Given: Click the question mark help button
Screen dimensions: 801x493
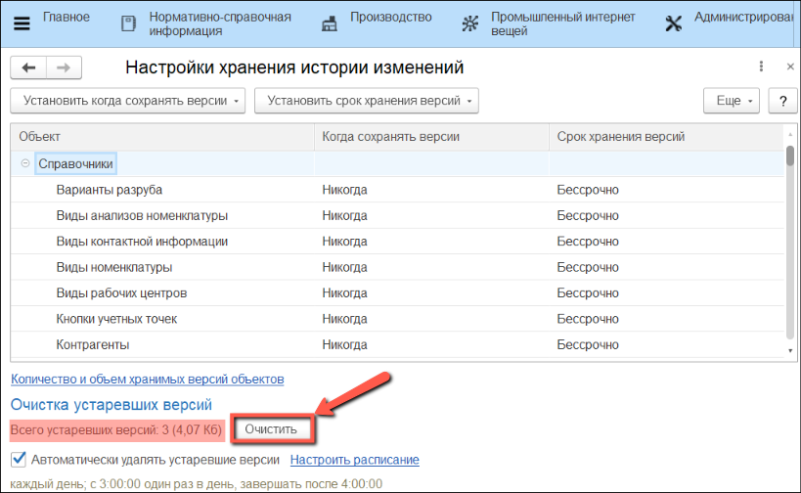Looking at the screenshot, I should (782, 101).
